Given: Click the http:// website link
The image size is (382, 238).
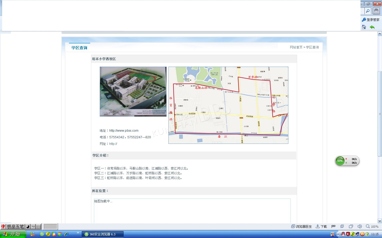Looking at the screenshot, I should click(x=113, y=144).
